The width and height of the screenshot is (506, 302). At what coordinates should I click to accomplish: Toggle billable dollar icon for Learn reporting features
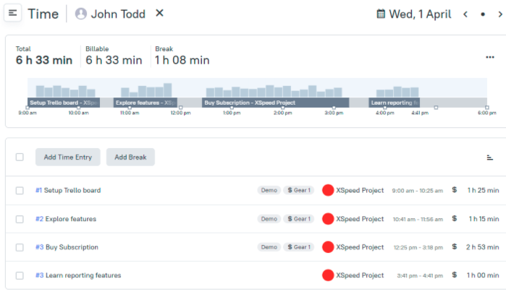(x=455, y=275)
